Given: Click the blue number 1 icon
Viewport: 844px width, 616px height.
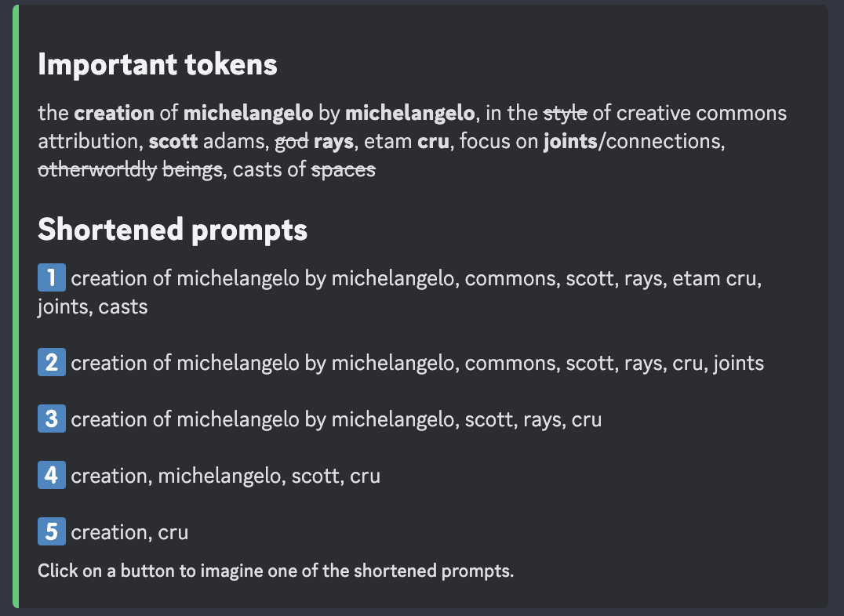Looking at the screenshot, I should pos(51,278).
